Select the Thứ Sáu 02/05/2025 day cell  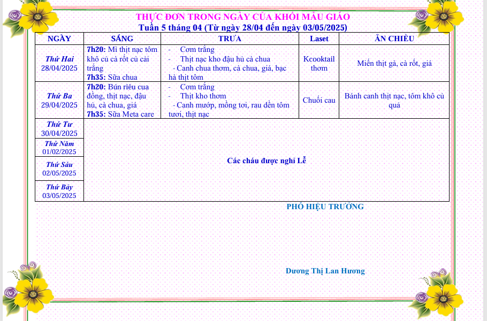coord(59,169)
